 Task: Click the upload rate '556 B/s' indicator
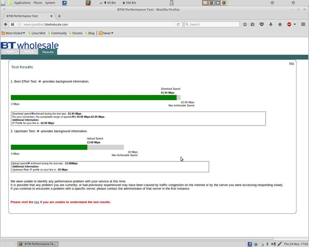(129, 3)
